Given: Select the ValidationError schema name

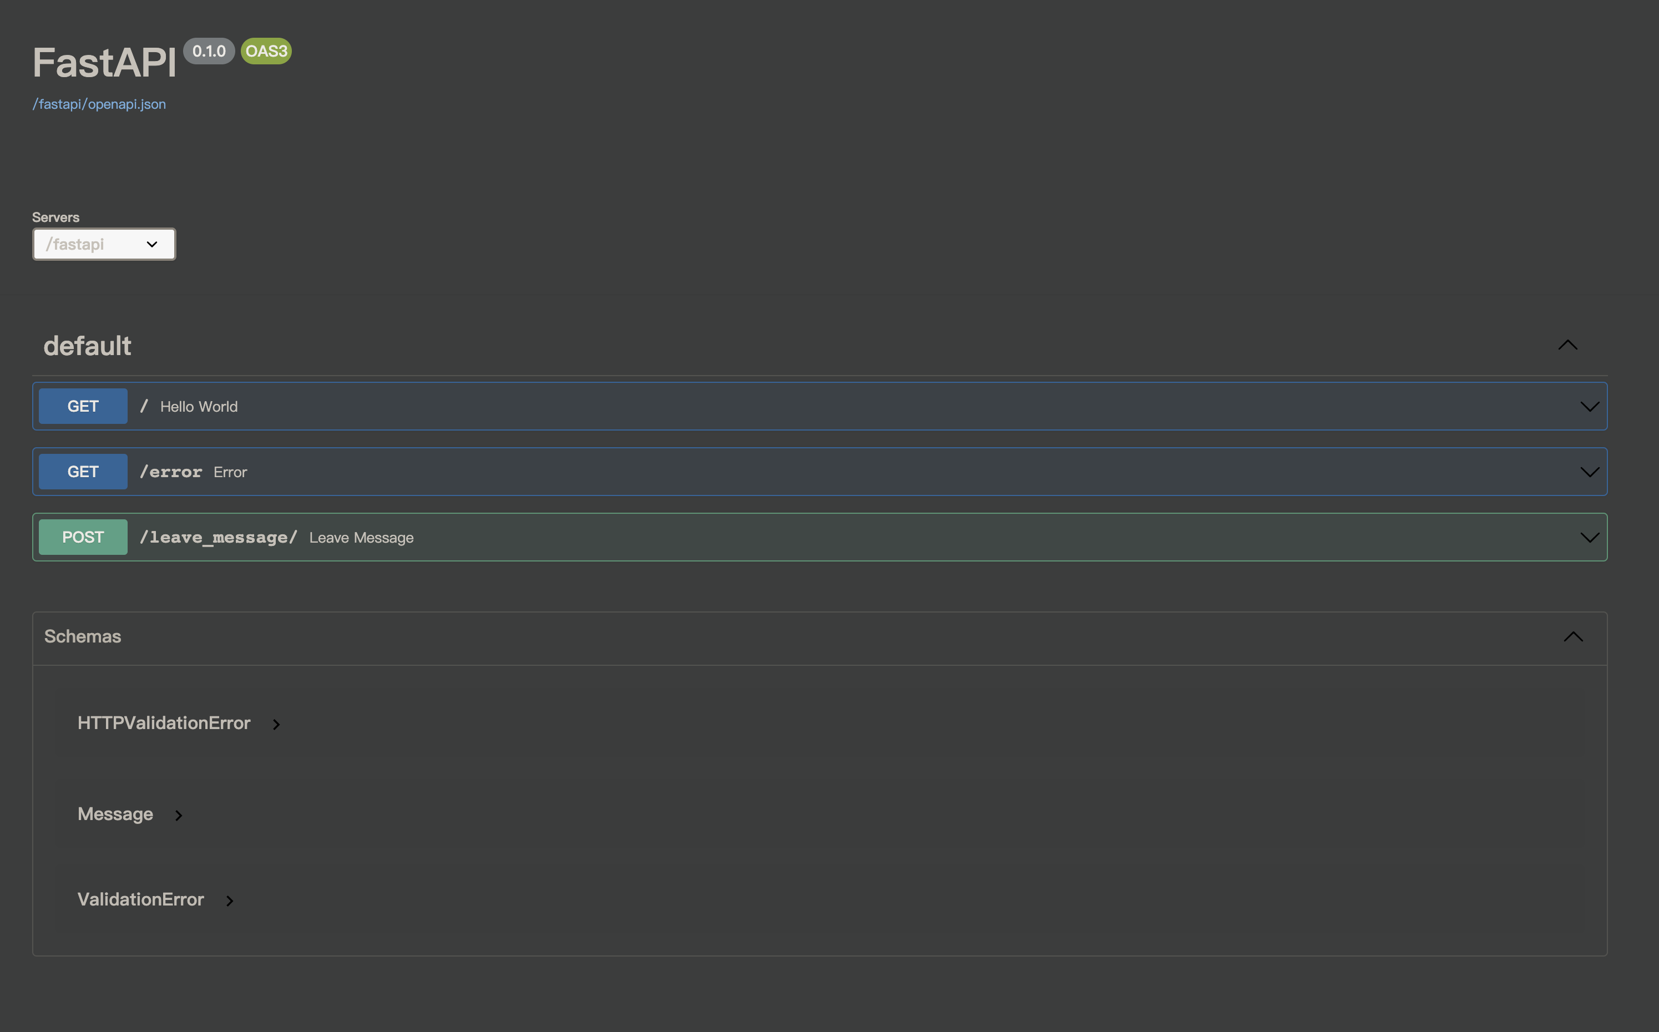Looking at the screenshot, I should (140, 899).
